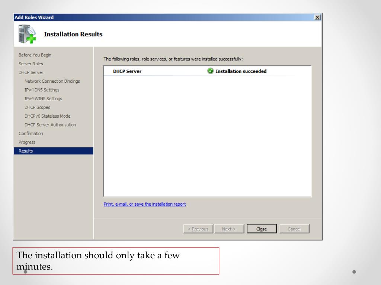Click the < Previous button
The width and height of the screenshot is (381, 285).
198,229
